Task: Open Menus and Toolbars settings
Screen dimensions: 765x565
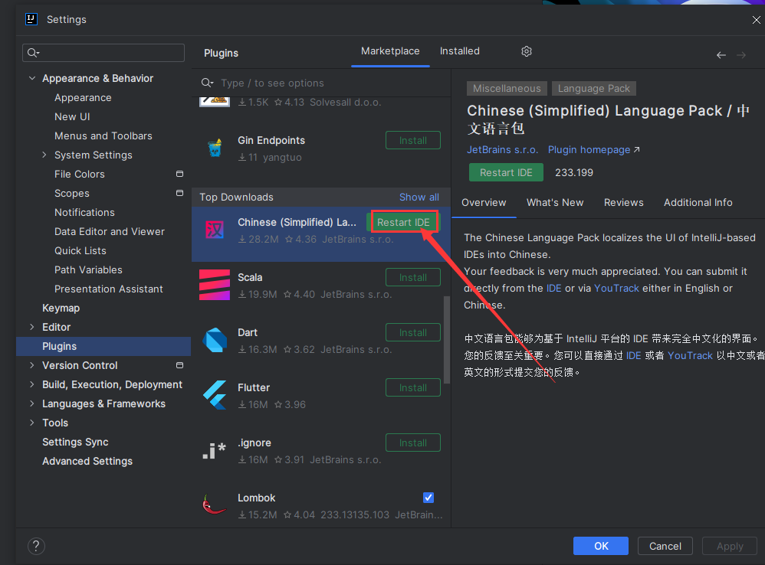Action: pyautogui.click(x=103, y=136)
